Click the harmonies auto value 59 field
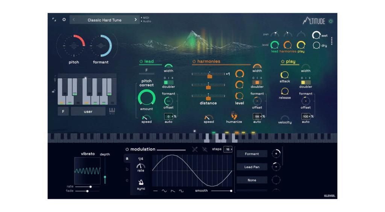 pyautogui.click(x=257, y=116)
